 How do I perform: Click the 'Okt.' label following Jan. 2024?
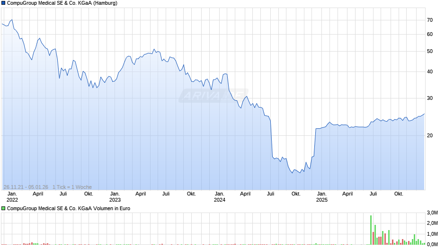pyautogui.click(x=296, y=194)
